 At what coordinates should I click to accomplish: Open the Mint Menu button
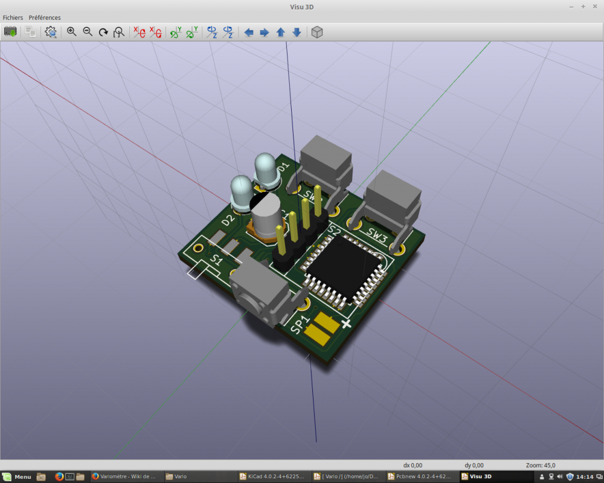[x=17, y=476]
